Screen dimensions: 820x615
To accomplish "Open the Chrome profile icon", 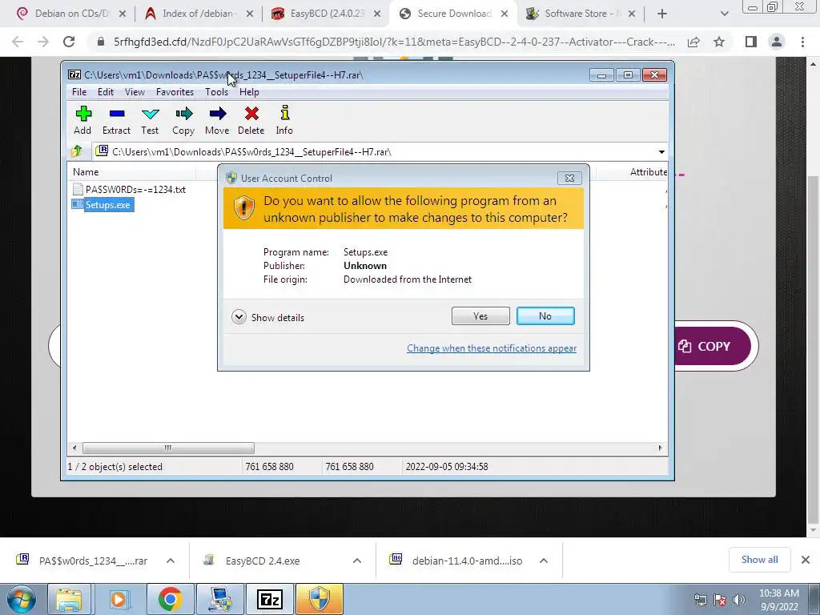I will (777, 42).
